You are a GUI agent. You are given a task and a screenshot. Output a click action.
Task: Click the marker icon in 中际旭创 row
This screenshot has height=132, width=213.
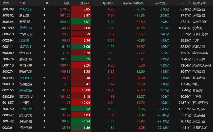click(x=44, y=9)
